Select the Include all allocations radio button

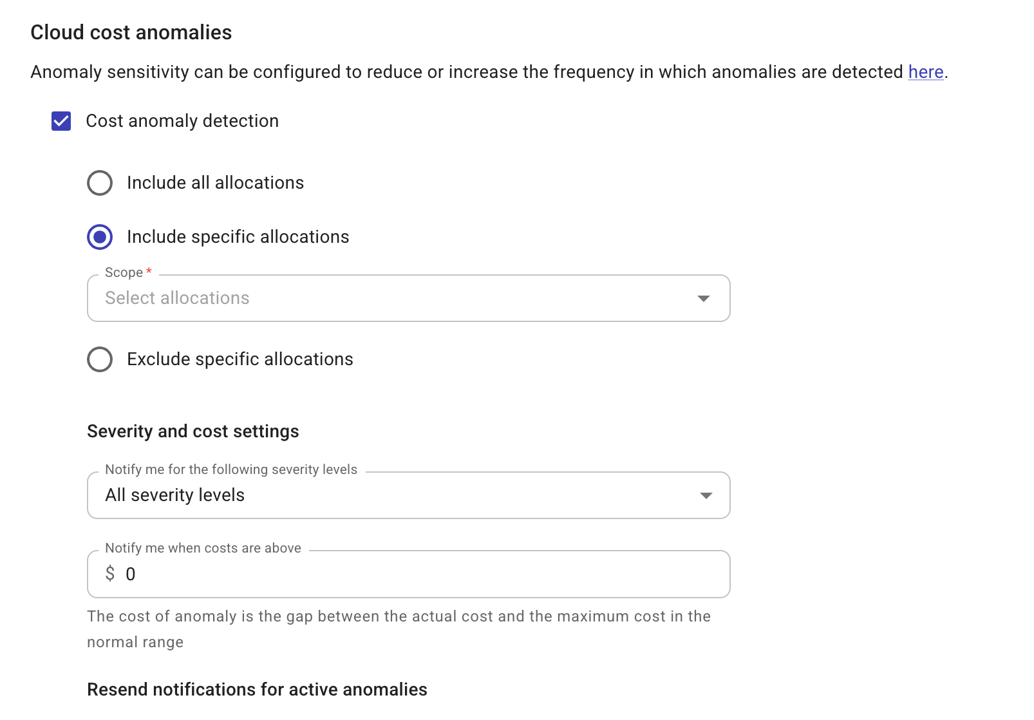click(99, 182)
